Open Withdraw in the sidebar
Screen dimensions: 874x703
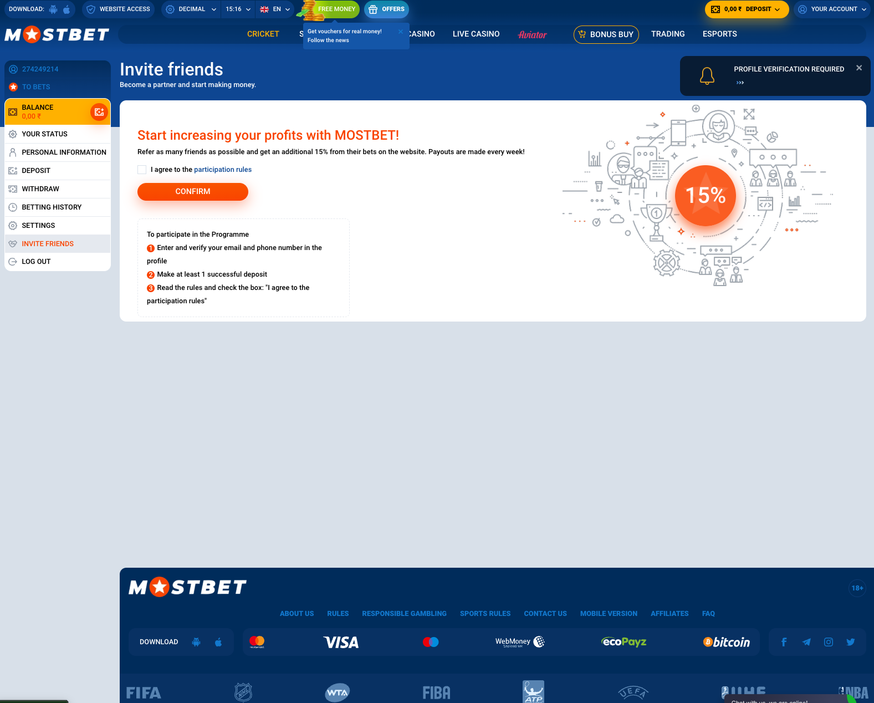pos(58,189)
